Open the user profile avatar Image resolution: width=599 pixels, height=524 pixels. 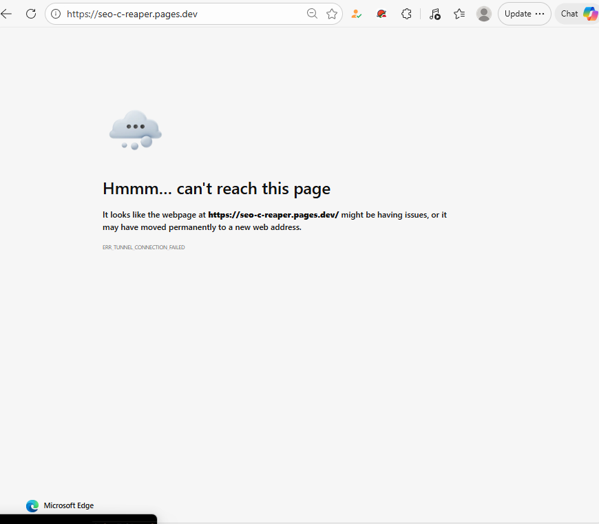pos(484,14)
